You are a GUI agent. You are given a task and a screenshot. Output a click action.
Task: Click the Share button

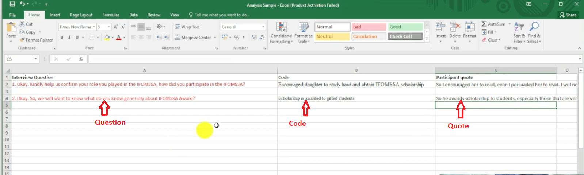(568, 15)
